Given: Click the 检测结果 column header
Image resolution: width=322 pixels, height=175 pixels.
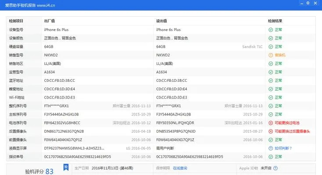Looking at the screenshot, I should coord(275,21).
